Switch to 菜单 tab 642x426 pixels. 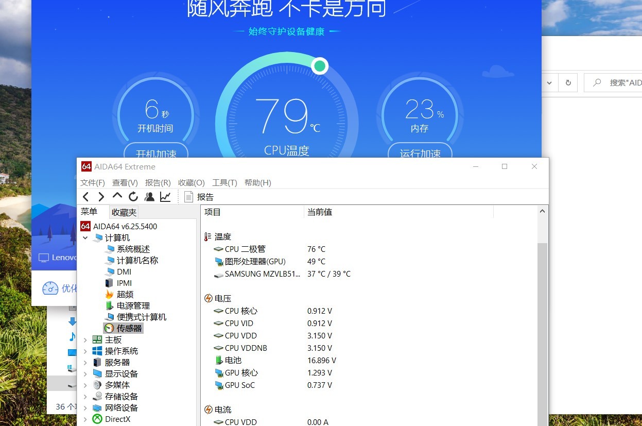pos(89,212)
